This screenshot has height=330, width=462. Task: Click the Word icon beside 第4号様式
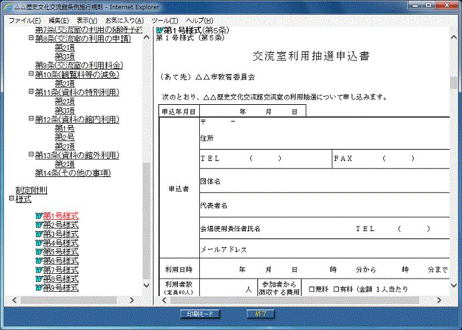39,243
